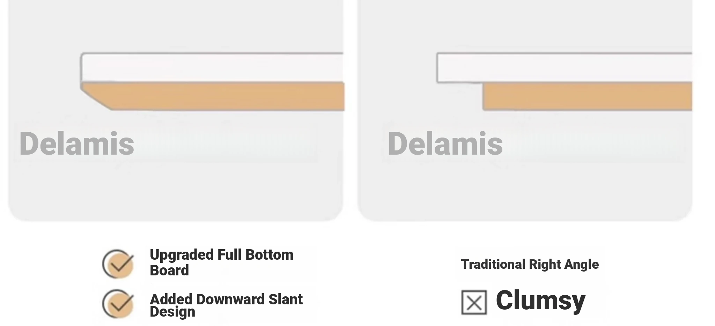The width and height of the screenshot is (715, 326).
Task: Click the overhanging left end of the right white tabletop
Action: tap(459, 68)
